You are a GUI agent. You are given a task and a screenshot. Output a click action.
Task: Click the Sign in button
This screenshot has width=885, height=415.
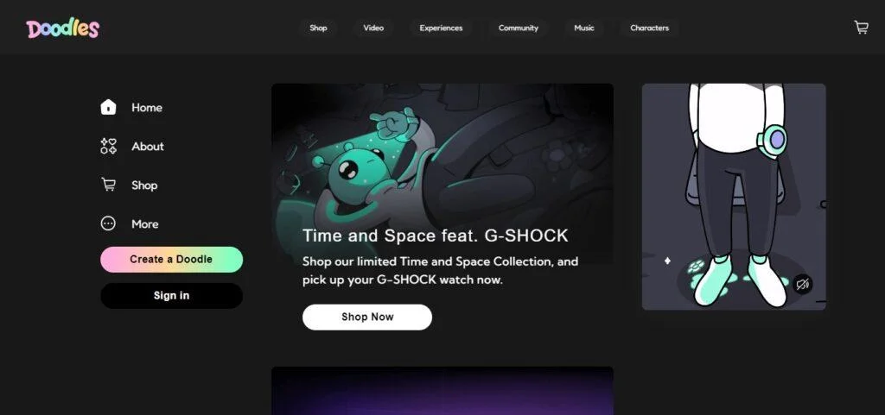[172, 296]
